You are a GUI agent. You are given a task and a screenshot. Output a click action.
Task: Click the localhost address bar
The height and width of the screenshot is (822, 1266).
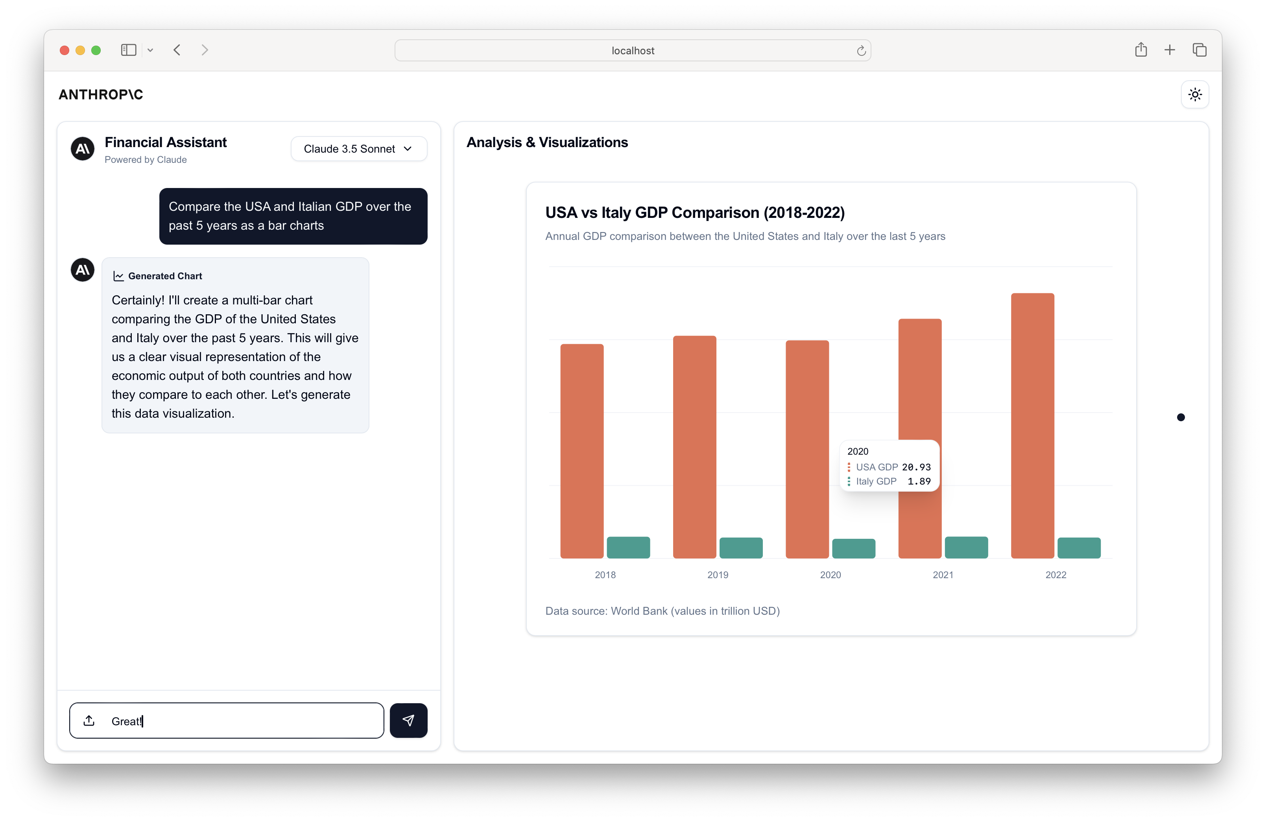(632, 50)
